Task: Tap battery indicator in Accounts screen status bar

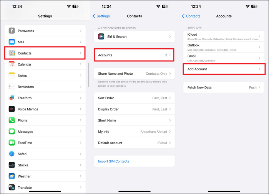Action: point(254,7)
